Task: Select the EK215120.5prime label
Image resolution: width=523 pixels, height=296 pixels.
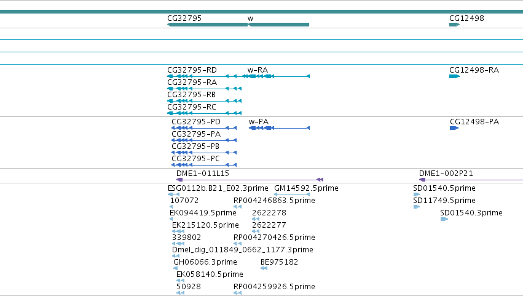Action: coord(205,225)
